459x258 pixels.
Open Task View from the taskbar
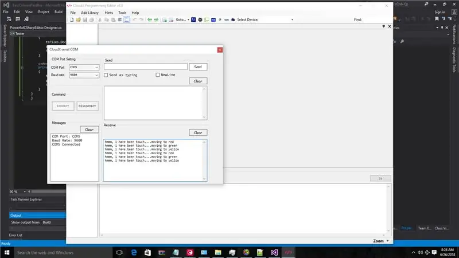119,252
